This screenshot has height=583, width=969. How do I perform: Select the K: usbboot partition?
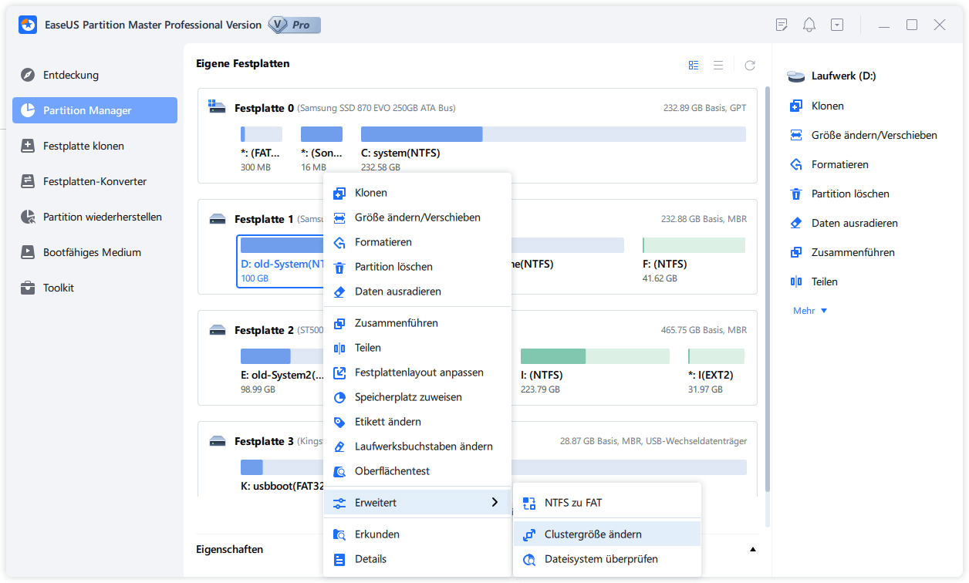click(x=281, y=477)
